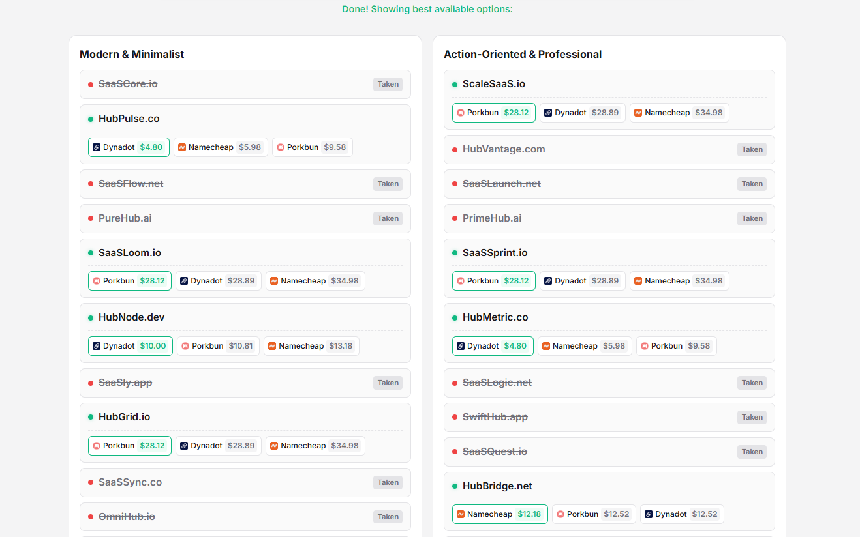Select Porkbun $10.81 for HubNode.dev
This screenshot has width=860, height=537.
tap(219, 346)
